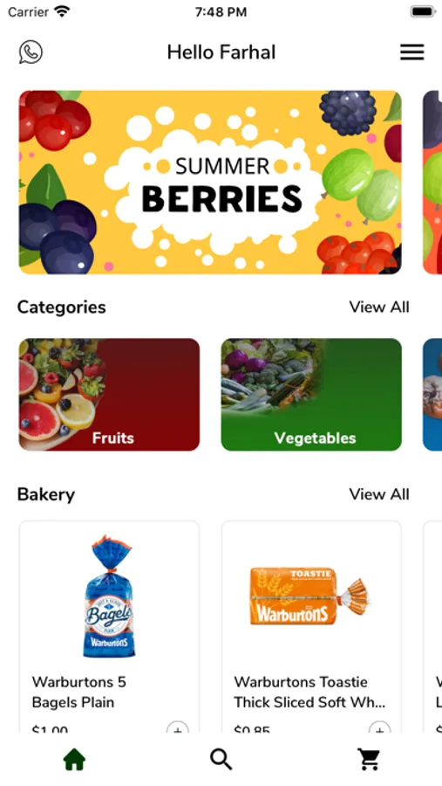Screen dimensions: 442x786
Task: Tap the next promotional banner at right edge
Action: pos(432,183)
